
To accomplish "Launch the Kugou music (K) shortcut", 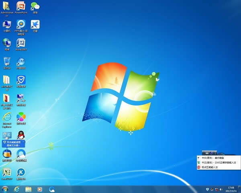I will [x=20, y=173].
